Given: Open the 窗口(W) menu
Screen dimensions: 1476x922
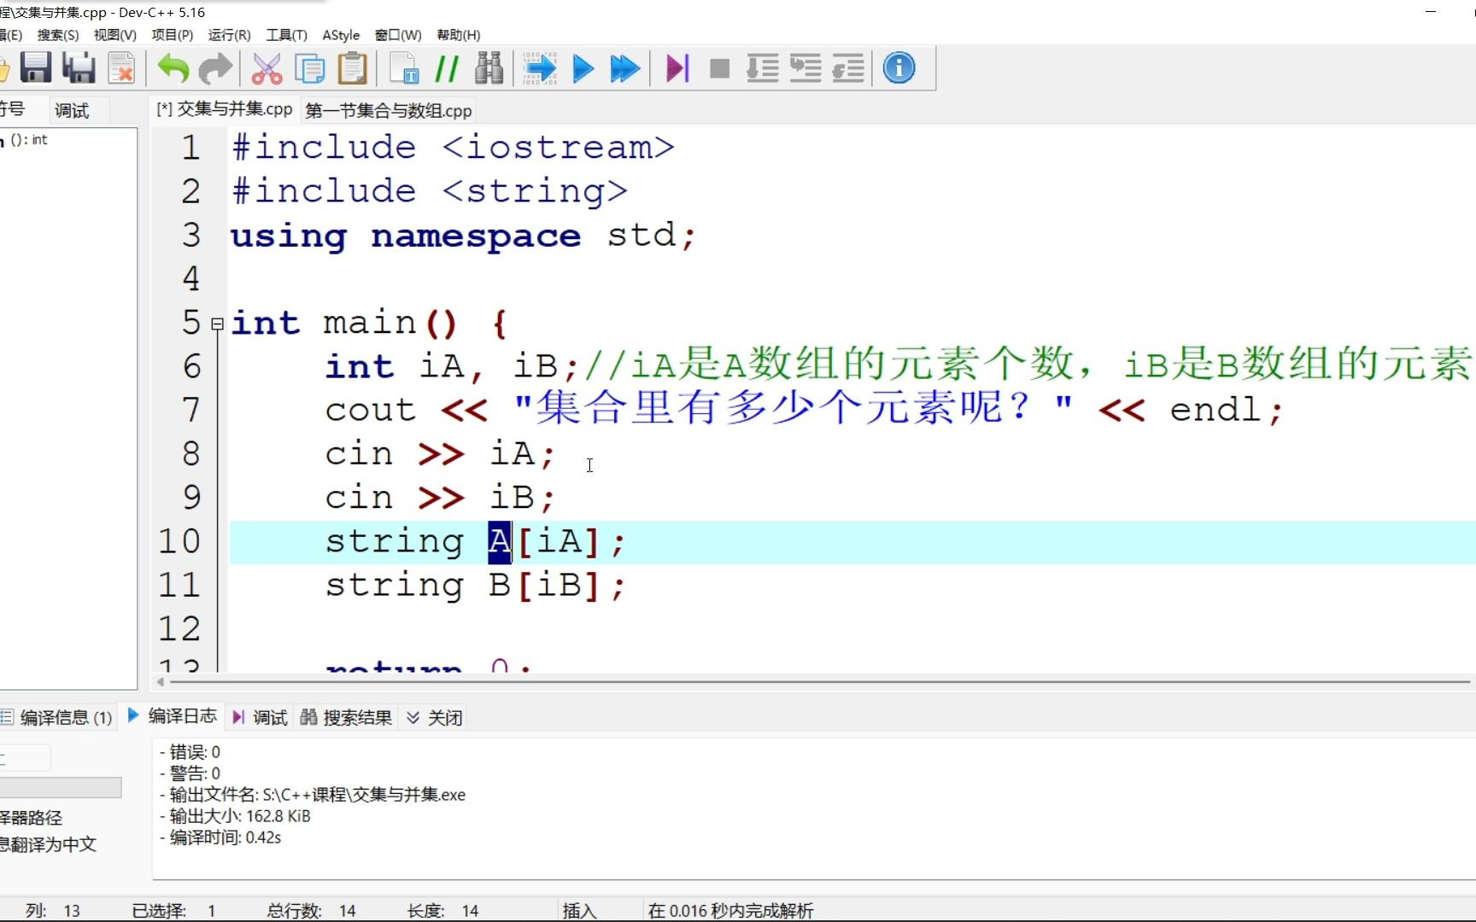Looking at the screenshot, I should pyautogui.click(x=398, y=35).
